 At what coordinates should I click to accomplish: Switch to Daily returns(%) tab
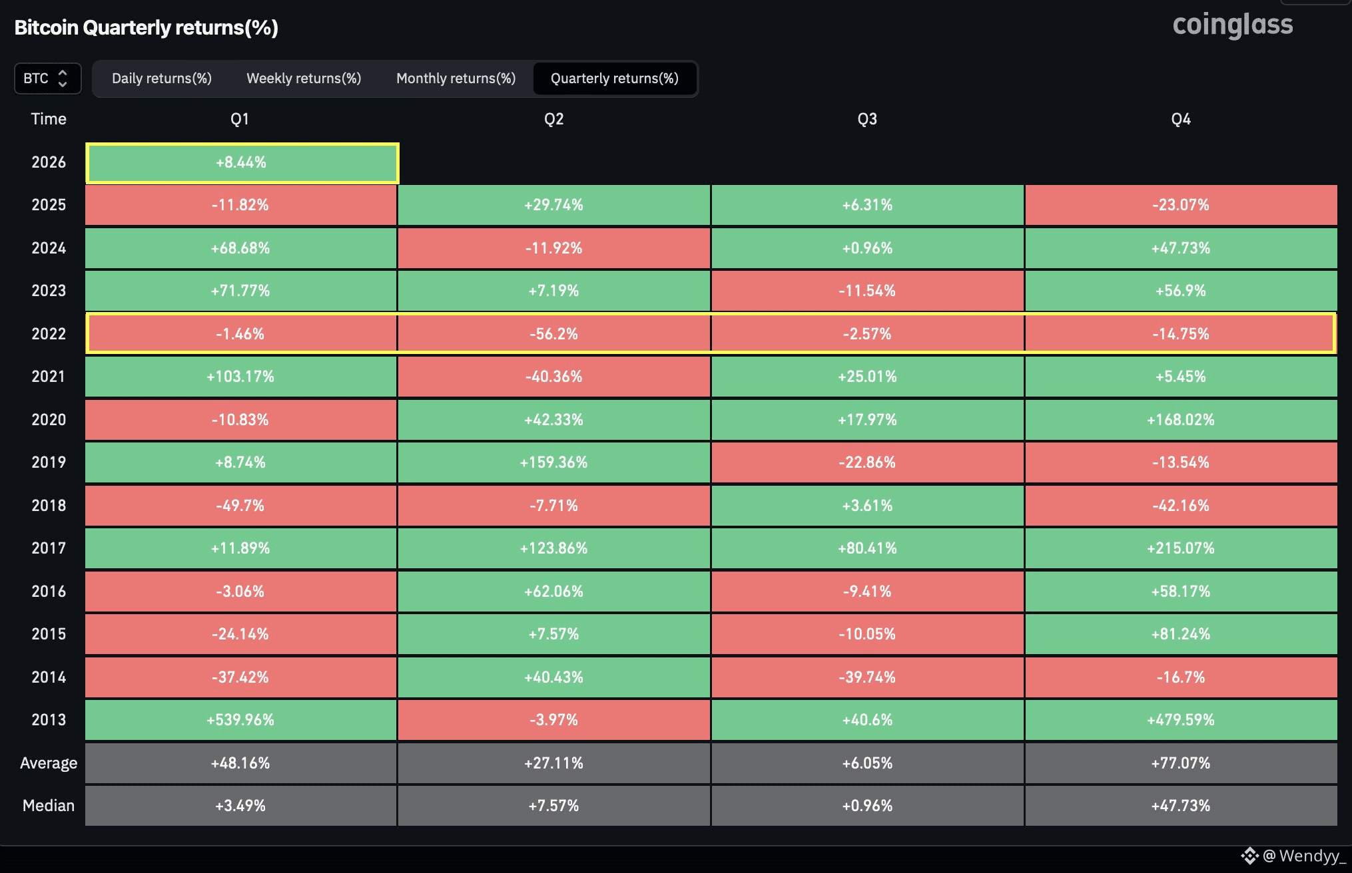pyautogui.click(x=161, y=79)
